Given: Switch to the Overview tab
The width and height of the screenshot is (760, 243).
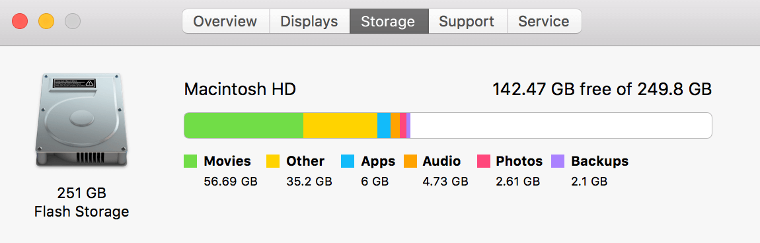Looking at the screenshot, I should [x=225, y=21].
